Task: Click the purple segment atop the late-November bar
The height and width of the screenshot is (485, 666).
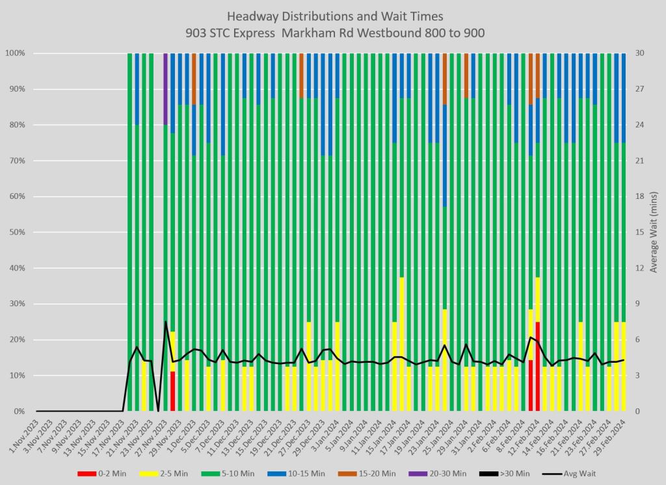Action: click(165, 89)
